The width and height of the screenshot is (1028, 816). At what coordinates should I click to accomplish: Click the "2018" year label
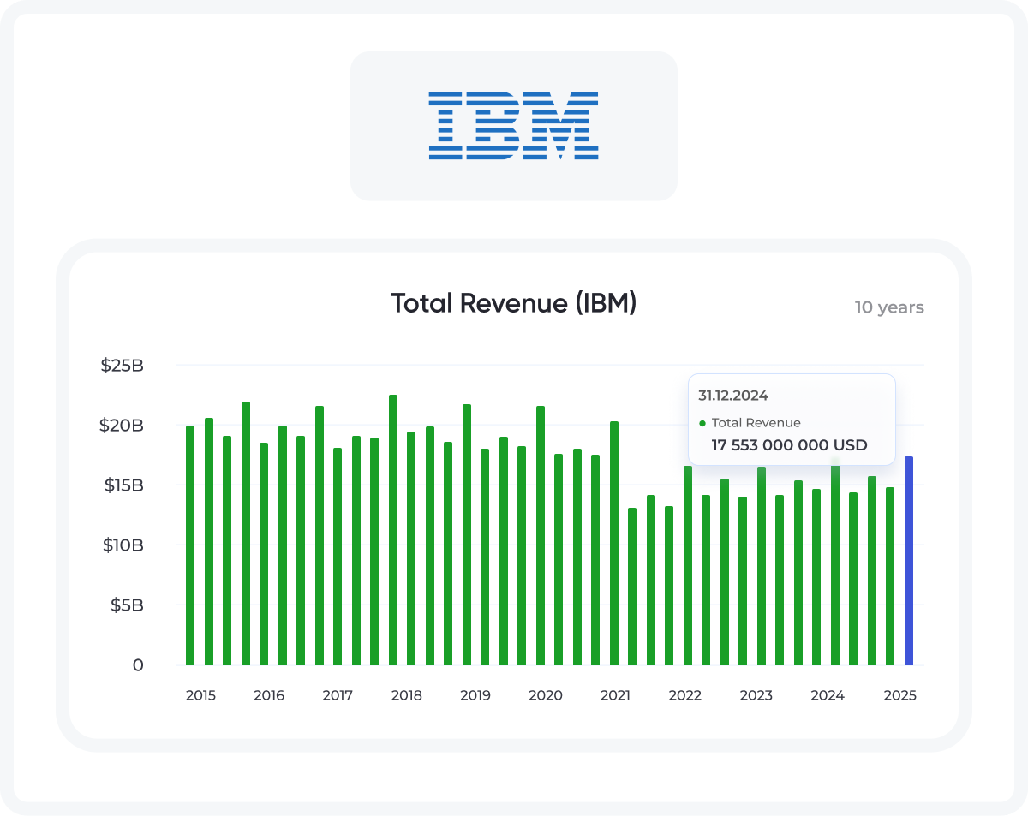click(406, 695)
